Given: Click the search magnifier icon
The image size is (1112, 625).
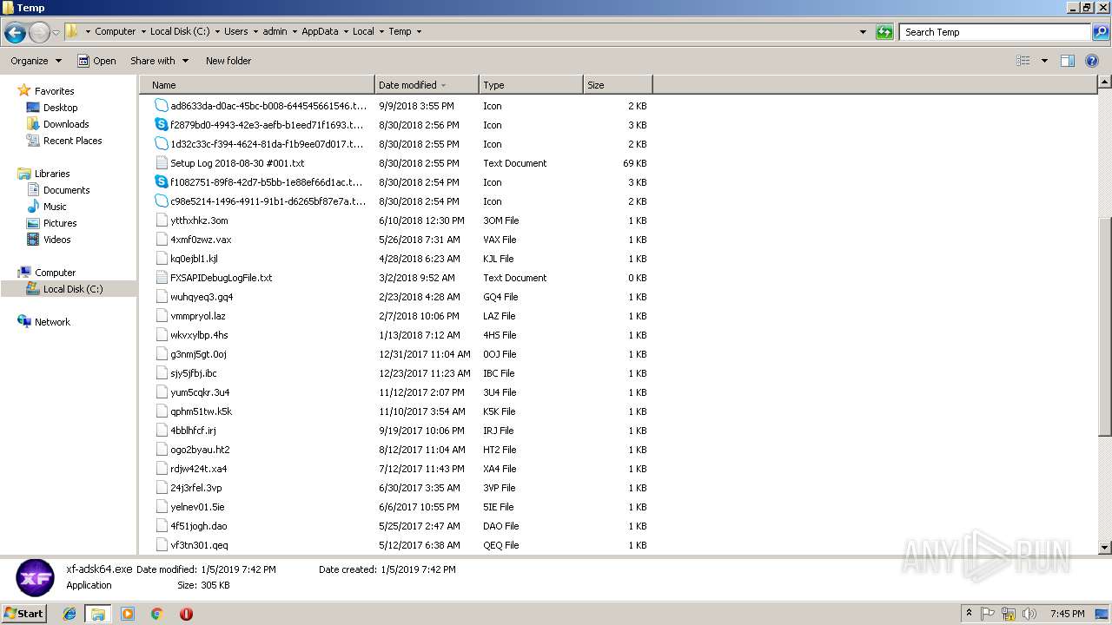Looking at the screenshot, I should pos(1100,32).
